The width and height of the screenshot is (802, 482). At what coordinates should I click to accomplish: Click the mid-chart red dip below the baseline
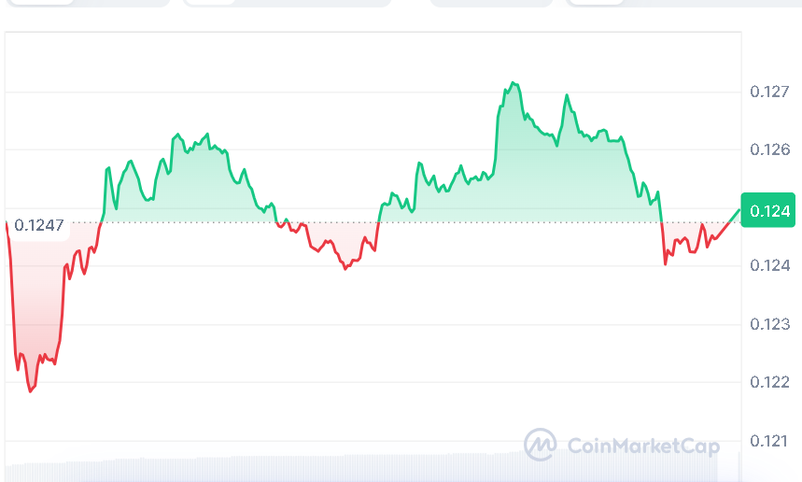[345, 268]
